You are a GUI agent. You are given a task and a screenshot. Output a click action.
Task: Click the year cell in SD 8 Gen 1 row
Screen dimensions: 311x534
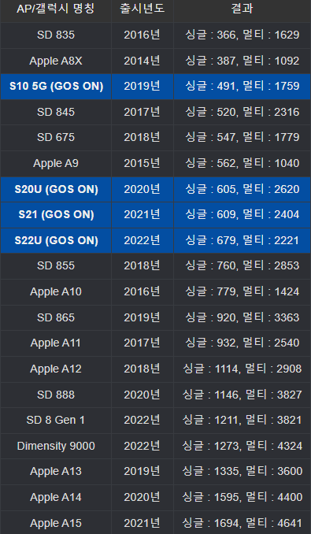pos(143,421)
